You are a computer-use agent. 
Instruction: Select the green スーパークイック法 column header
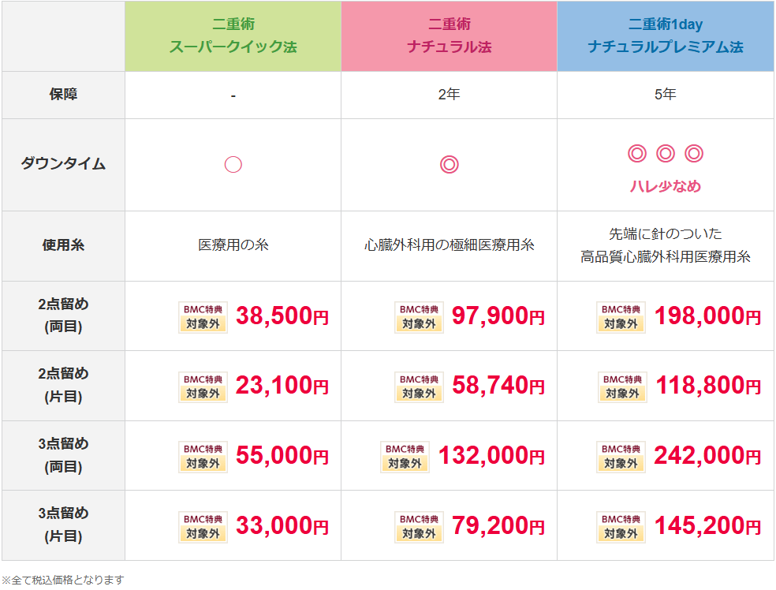pos(233,35)
